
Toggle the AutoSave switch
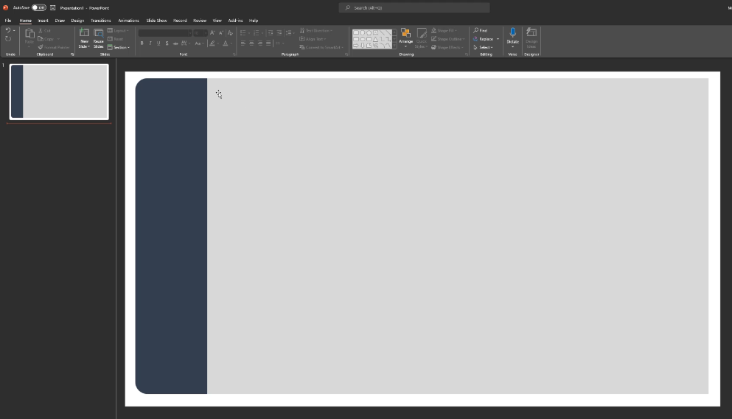point(39,7)
